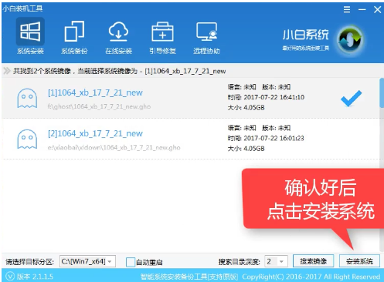Click the 小白装机工具 window title
The height and width of the screenshot is (282, 384).
(x=22, y=8)
